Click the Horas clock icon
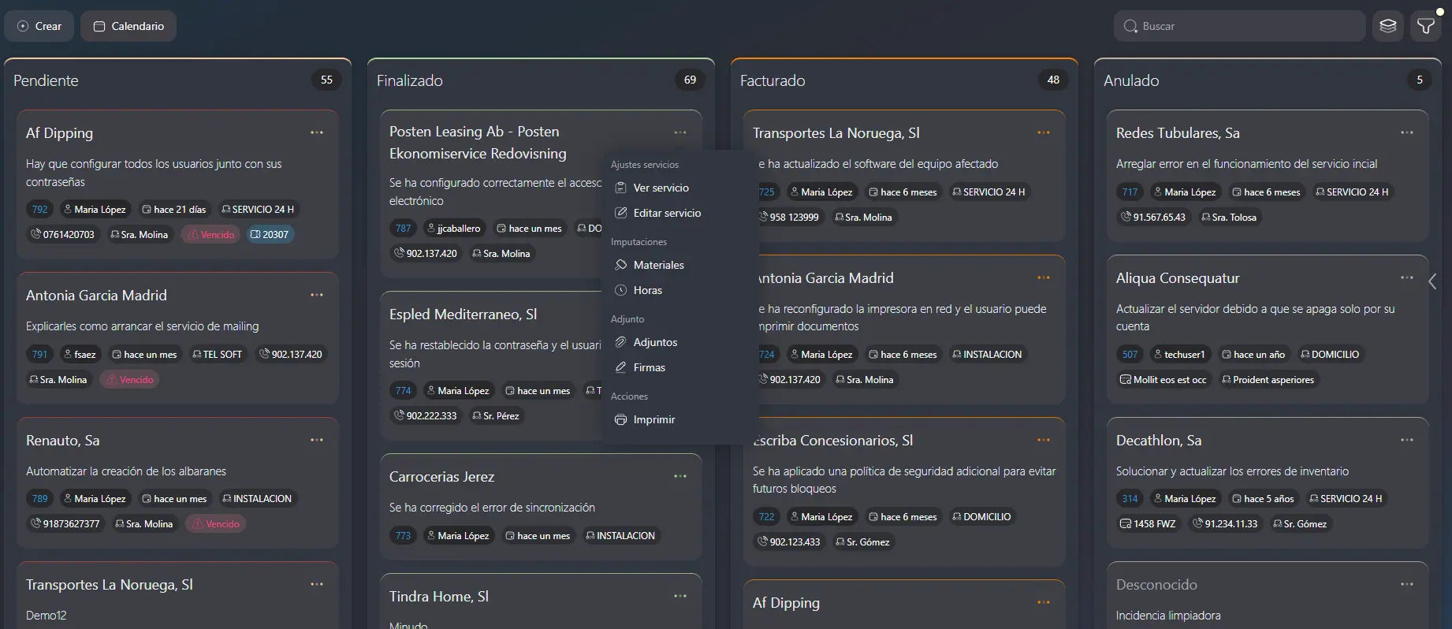The width and height of the screenshot is (1452, 629). tap(621, 290)
